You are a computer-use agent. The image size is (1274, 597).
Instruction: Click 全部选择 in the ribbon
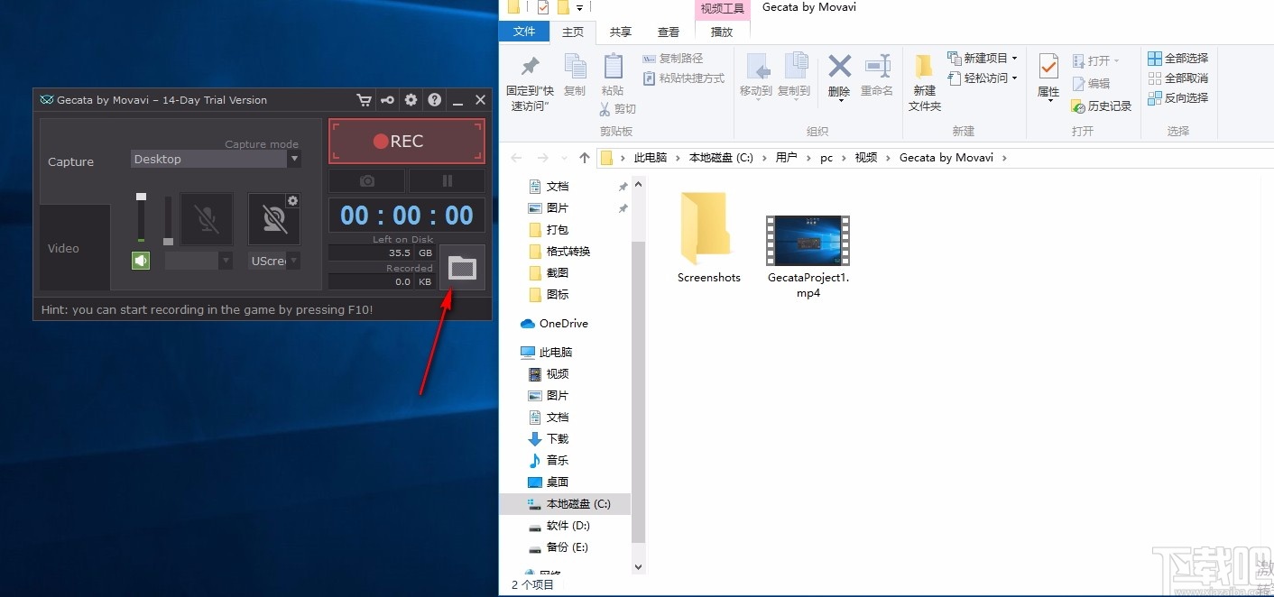tap(1177, 58)
